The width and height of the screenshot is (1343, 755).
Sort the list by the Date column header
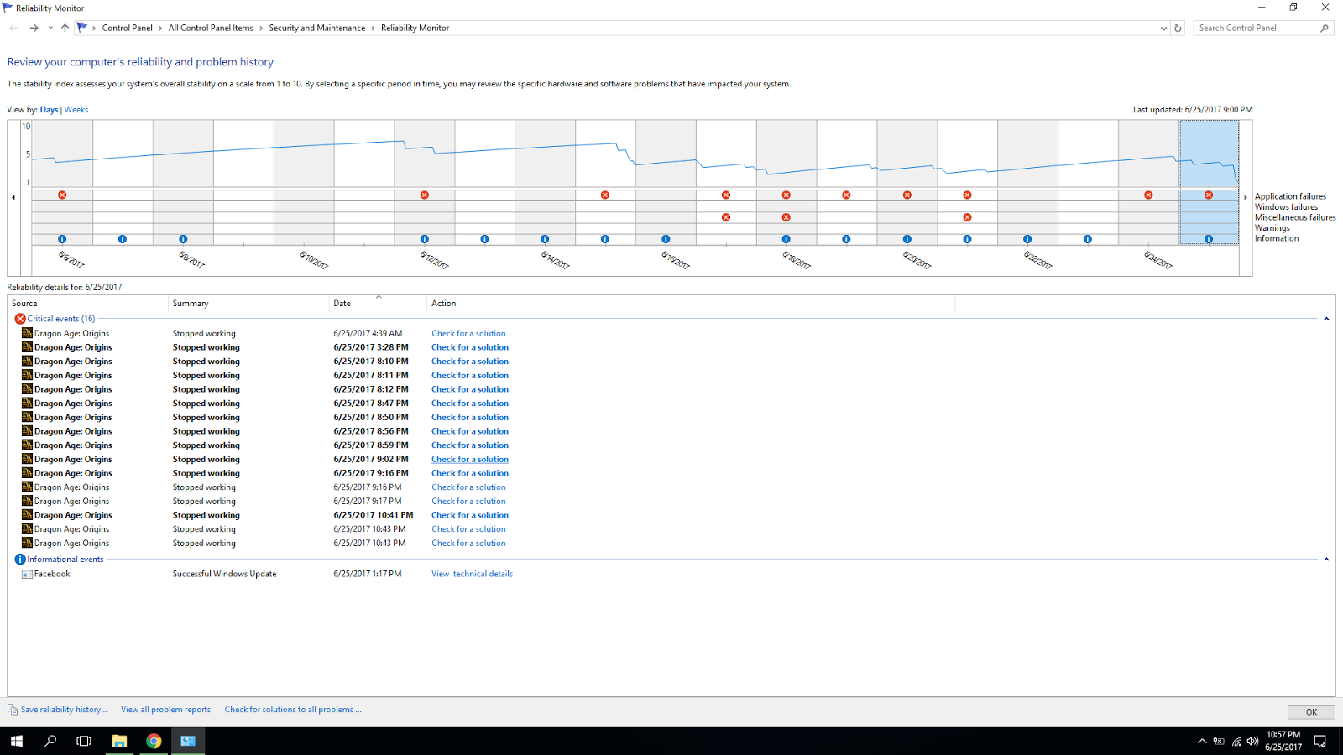click(x=378, y=304)
